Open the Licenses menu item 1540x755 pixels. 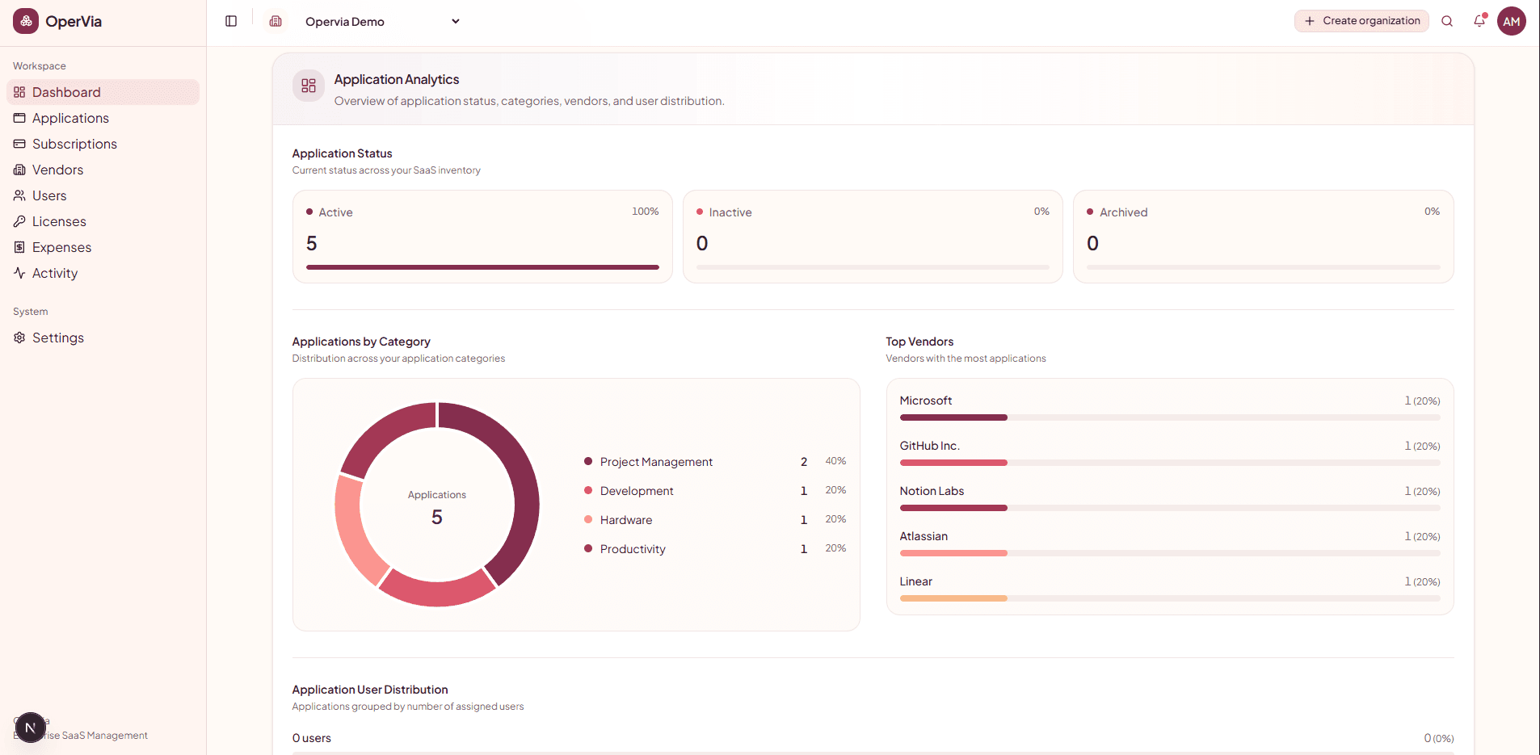pos(103,221)
